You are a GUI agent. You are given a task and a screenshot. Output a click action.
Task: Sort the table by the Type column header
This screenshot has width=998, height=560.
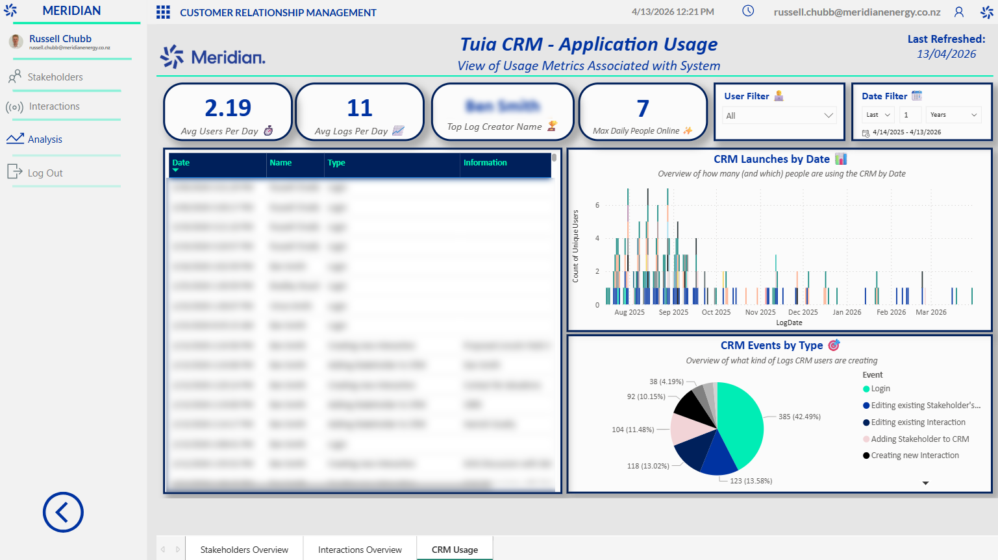336,163
